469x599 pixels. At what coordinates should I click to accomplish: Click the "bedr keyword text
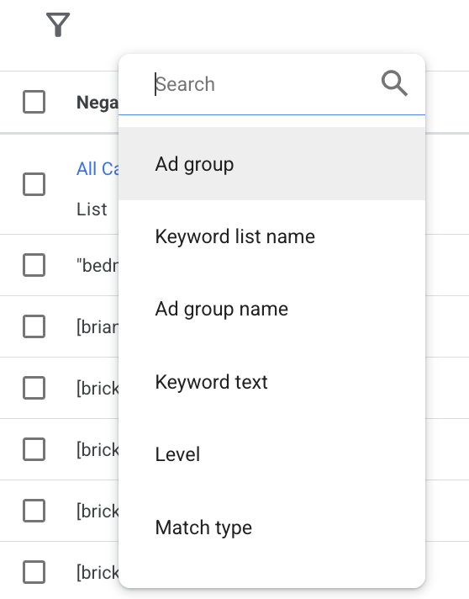coord(97,265)
